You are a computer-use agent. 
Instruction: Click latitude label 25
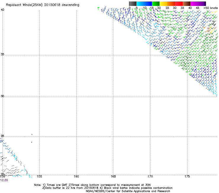point(2,136)
